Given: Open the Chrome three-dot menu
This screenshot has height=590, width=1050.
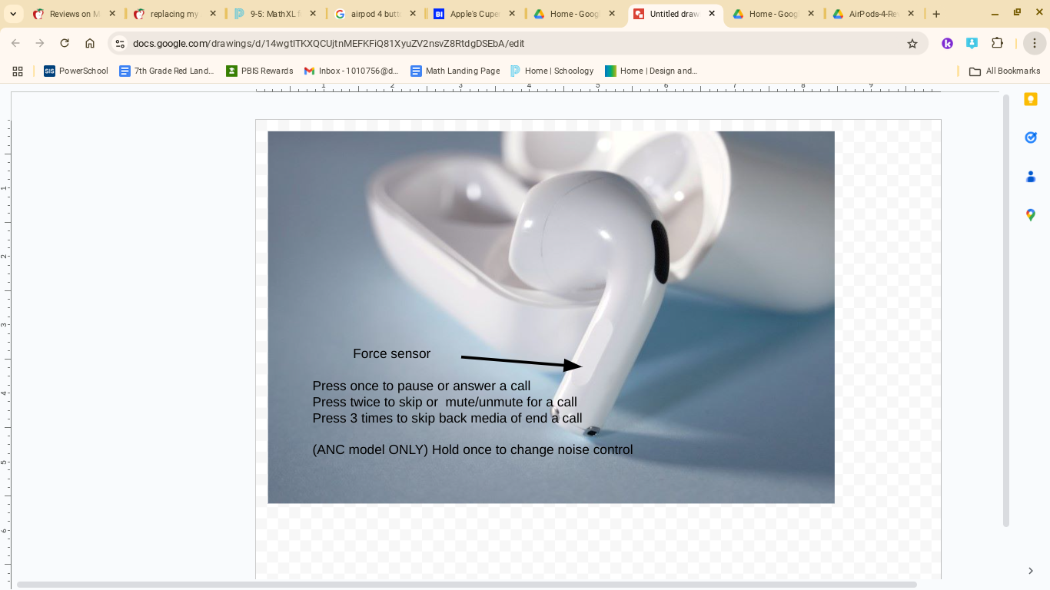Looking at the screenshot, I should [1035, 44].
